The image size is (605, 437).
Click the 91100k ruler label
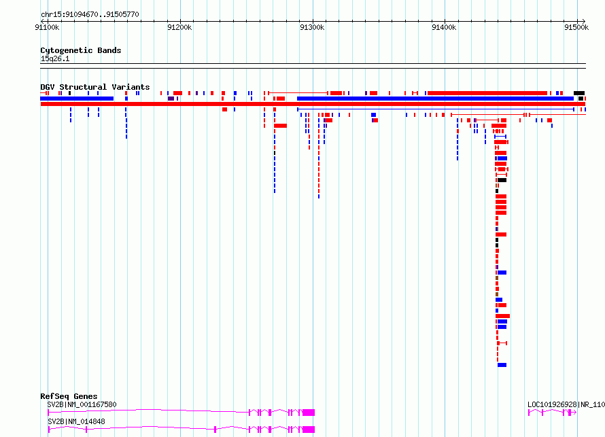[x=47, y=27]
